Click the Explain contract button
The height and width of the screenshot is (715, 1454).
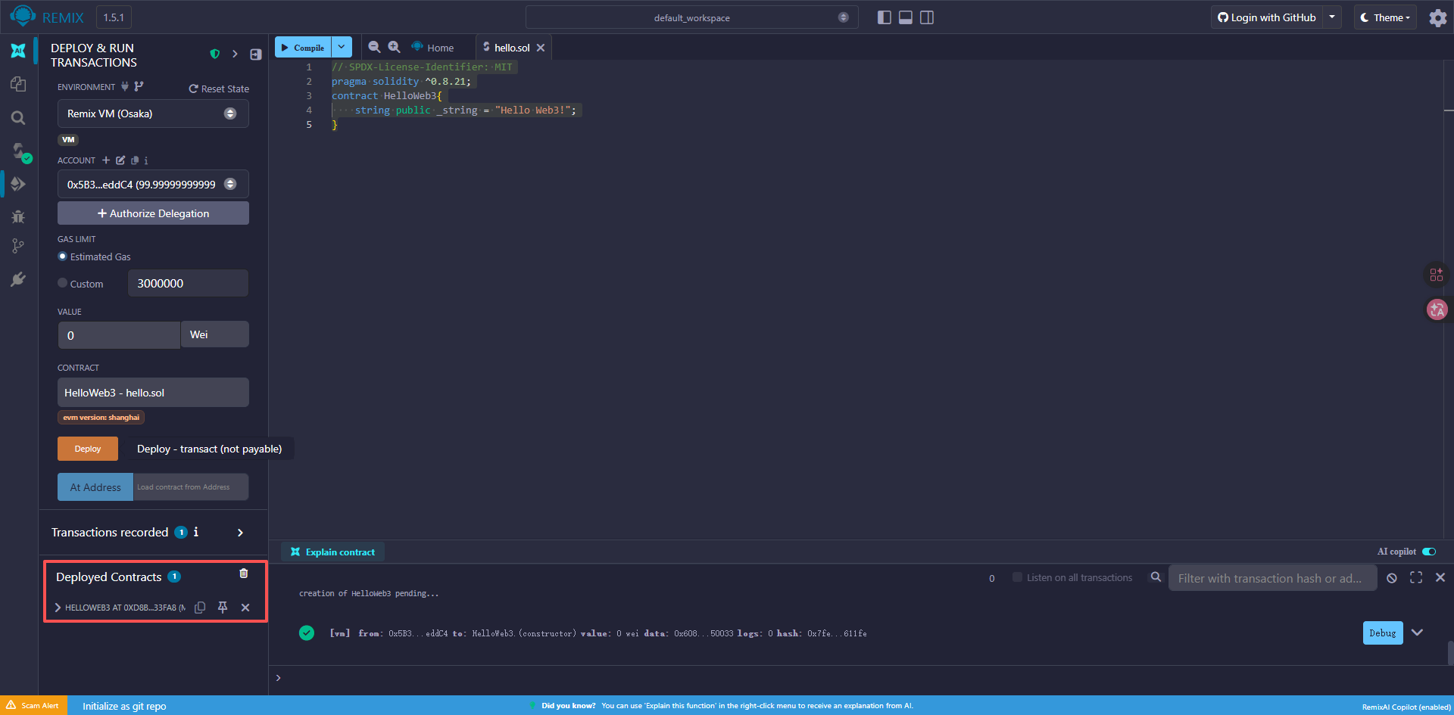tap(333, 552)
